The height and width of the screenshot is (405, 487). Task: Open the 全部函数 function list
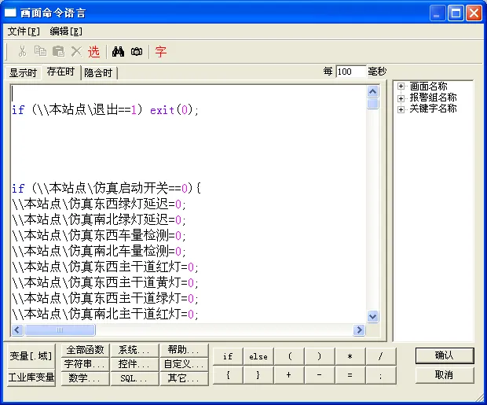pos(85,350)
